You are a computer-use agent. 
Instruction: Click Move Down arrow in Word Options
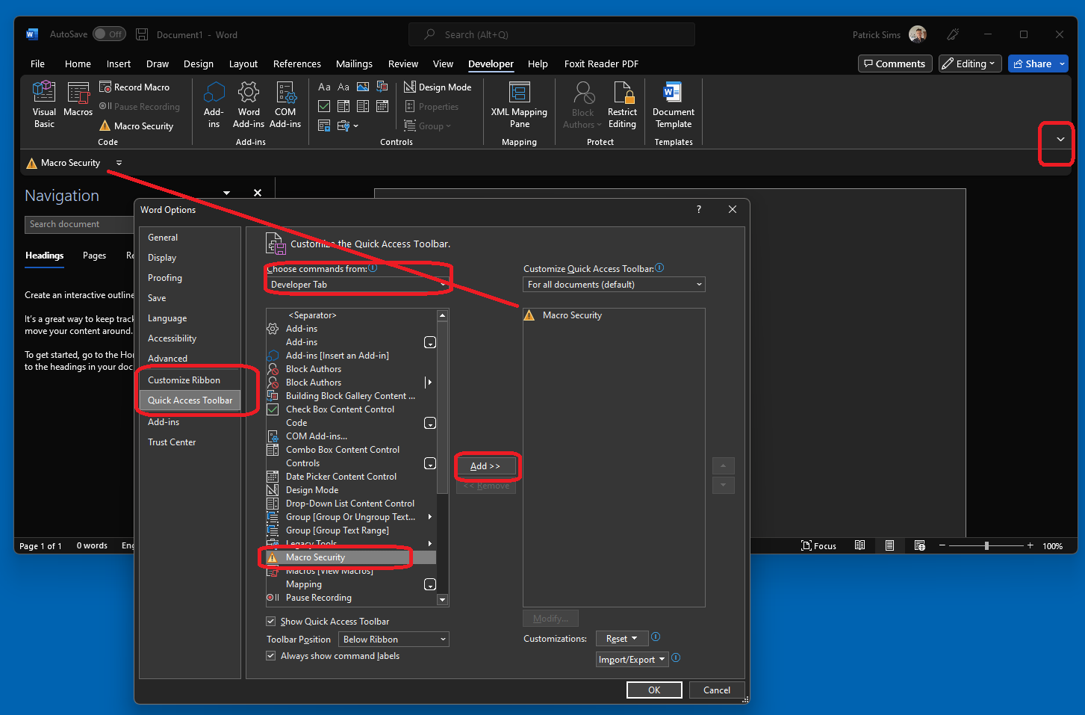pyautogui.click(x=723, y=485)
